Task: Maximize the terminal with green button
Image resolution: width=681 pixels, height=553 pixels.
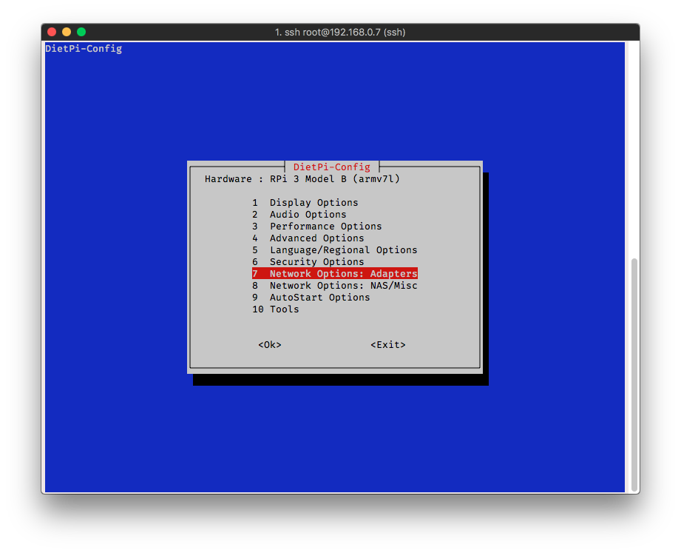Action: pyautogui.click(x=81, y=32)
